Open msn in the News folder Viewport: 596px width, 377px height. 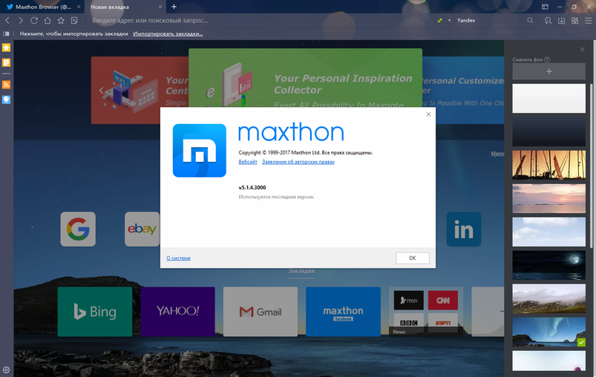click(x=409, y=301)
